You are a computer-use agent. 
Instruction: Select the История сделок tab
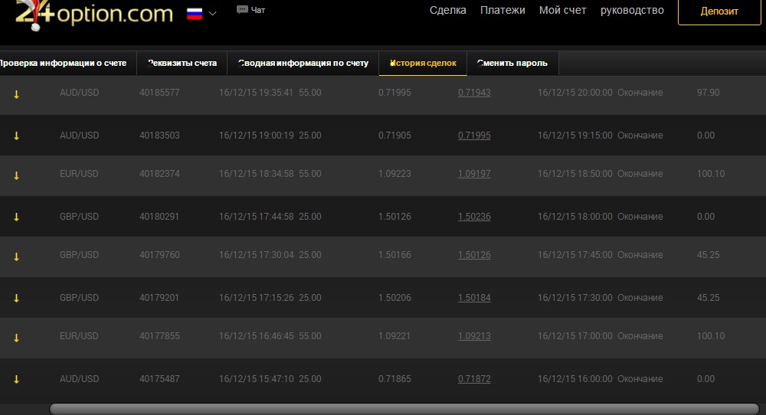click(423, 64)
